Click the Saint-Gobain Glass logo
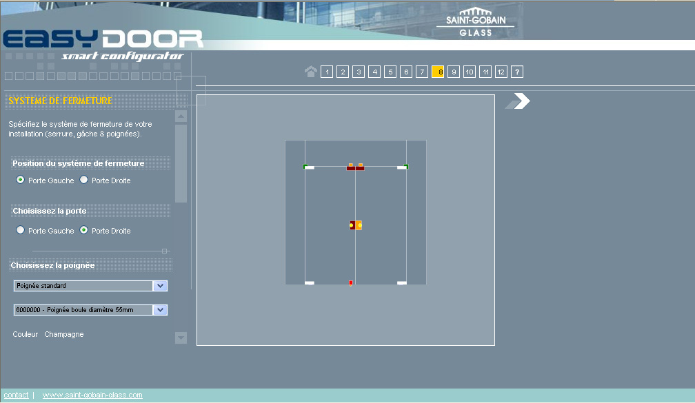Screen dimensions: 695x403 (475, 22)
